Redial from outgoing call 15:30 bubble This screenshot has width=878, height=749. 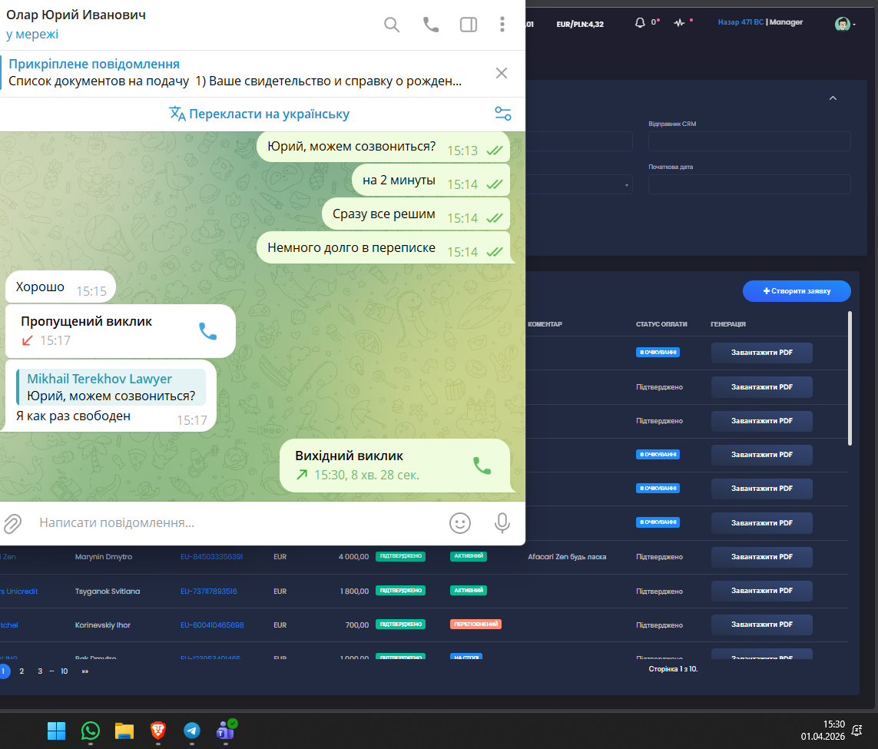[482, 466]
